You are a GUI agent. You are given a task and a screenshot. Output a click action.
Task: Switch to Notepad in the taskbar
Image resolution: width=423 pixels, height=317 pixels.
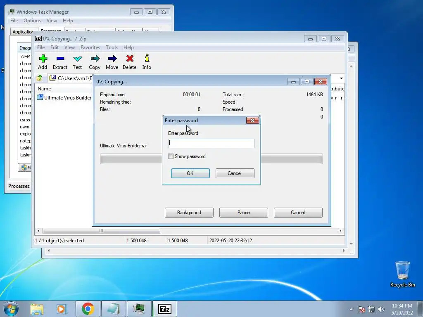(x=113, y=309)
